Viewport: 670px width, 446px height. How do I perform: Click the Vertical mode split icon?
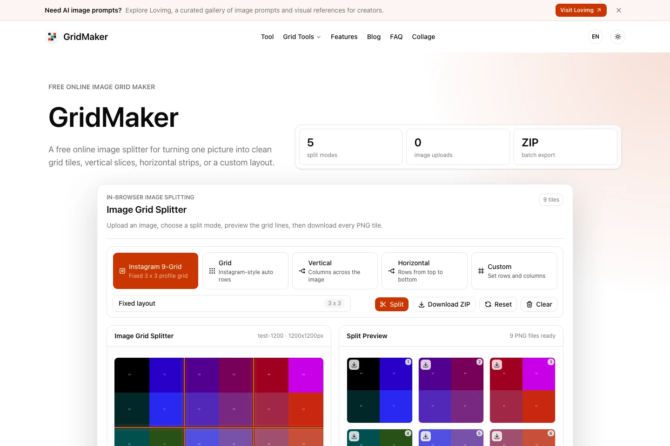point(302,271)
